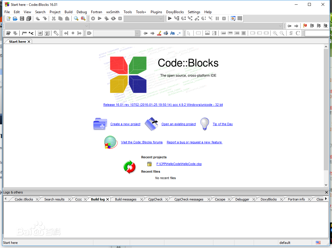Open recent project HelloCode.cbp link

point(179,164)
